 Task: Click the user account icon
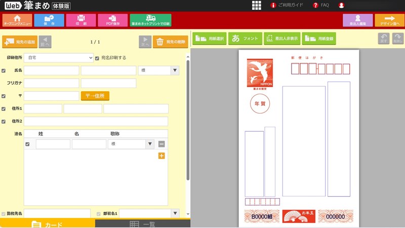click(x=341, y=5)
